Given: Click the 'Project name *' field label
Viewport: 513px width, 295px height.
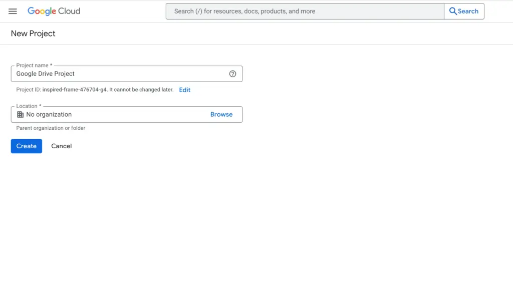Looking at the screenshot, I should pyautogui.click(x=34, y=66).
